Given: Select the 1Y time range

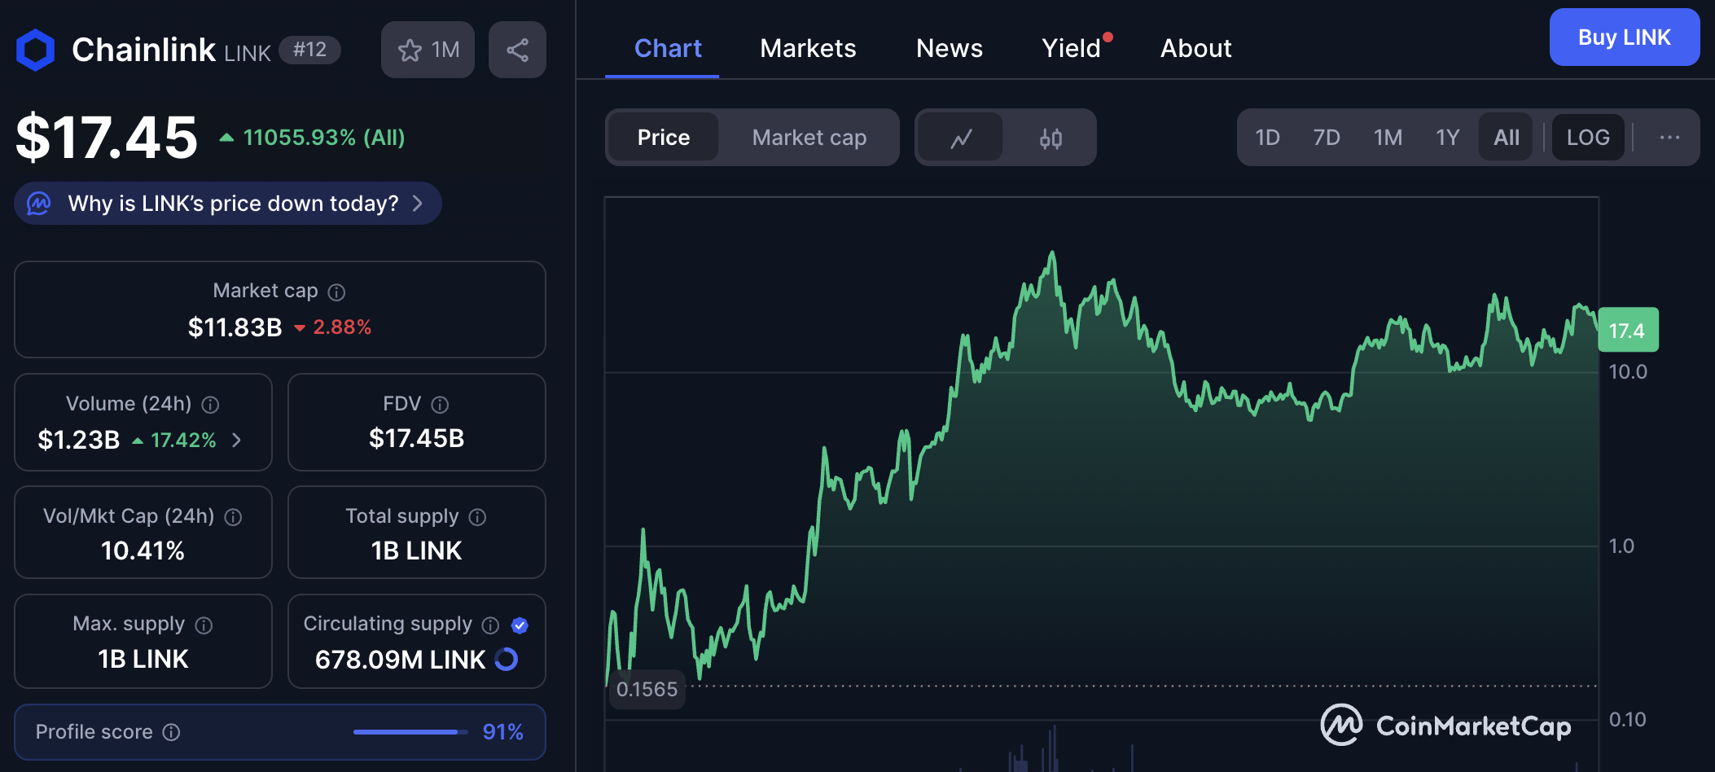Looking at the screenshot, I should [x=1447, y=138].
